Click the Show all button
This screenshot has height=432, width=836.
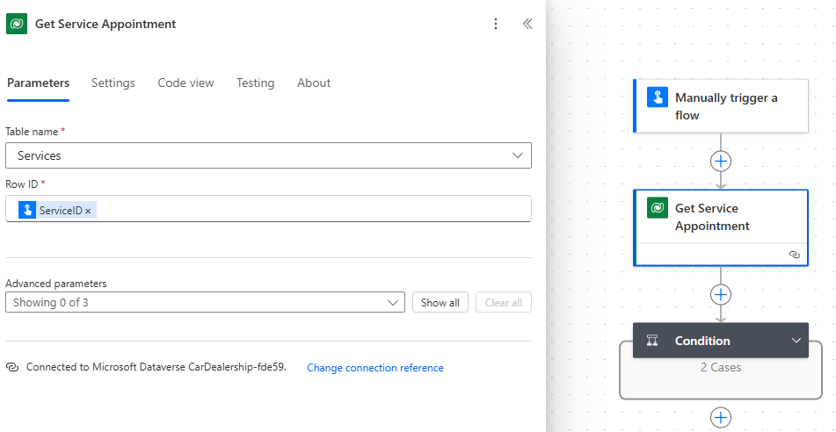[440, 303]
